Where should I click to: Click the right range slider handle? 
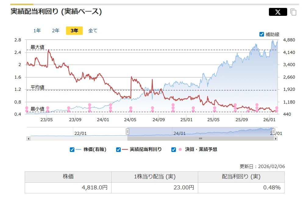point(273,132)
